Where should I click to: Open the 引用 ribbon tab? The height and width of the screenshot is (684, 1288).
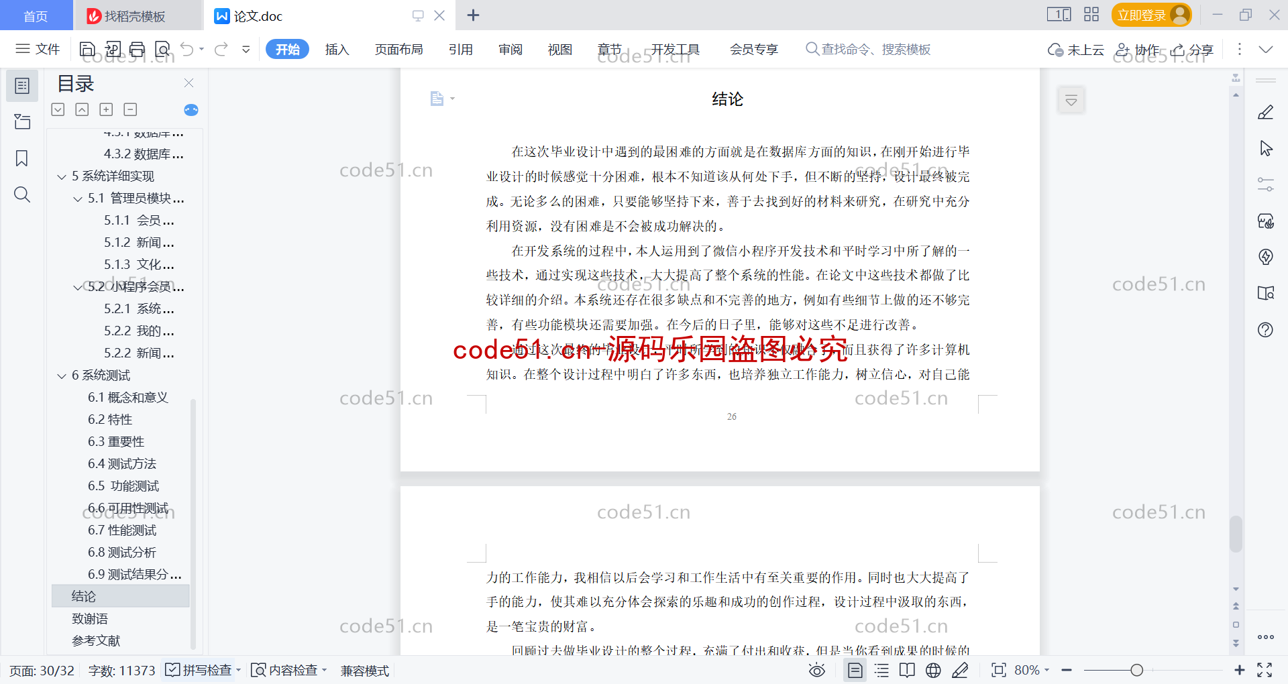click(461, 49)
